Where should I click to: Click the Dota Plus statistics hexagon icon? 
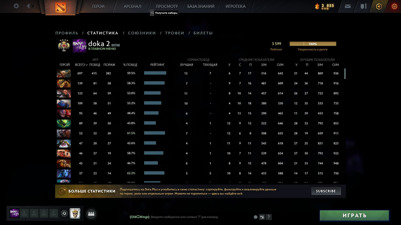[62, 191]
